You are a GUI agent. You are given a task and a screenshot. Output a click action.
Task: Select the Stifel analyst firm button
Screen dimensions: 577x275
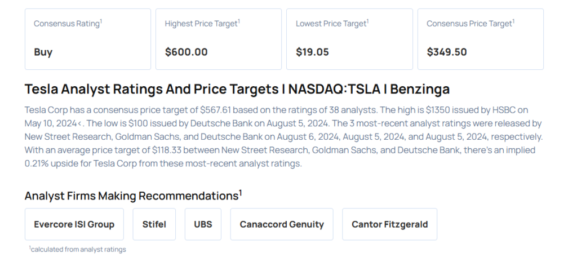[154, 224]
